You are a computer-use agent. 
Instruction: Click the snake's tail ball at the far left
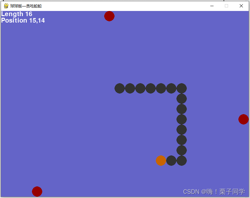[120, 88]
